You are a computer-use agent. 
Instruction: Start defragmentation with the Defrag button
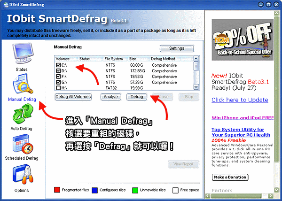(x=137, y=97)
